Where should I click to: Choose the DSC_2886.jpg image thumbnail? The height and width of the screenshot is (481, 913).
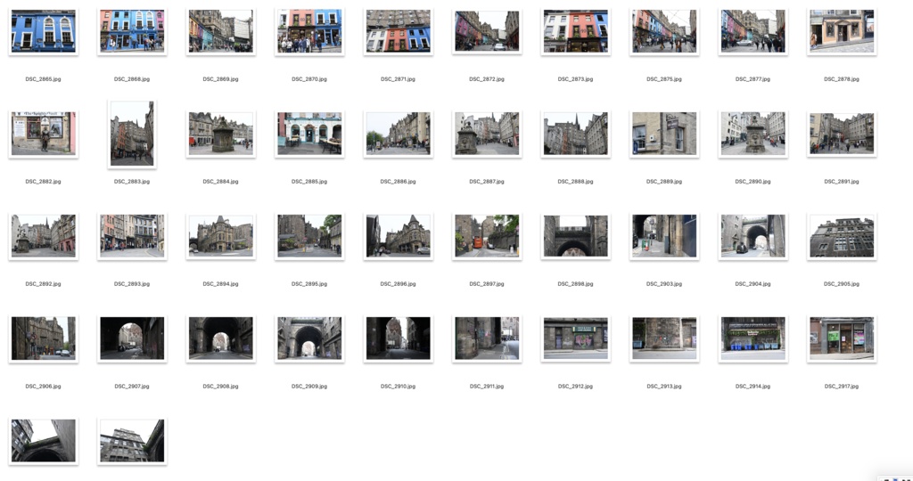point(399,134)
